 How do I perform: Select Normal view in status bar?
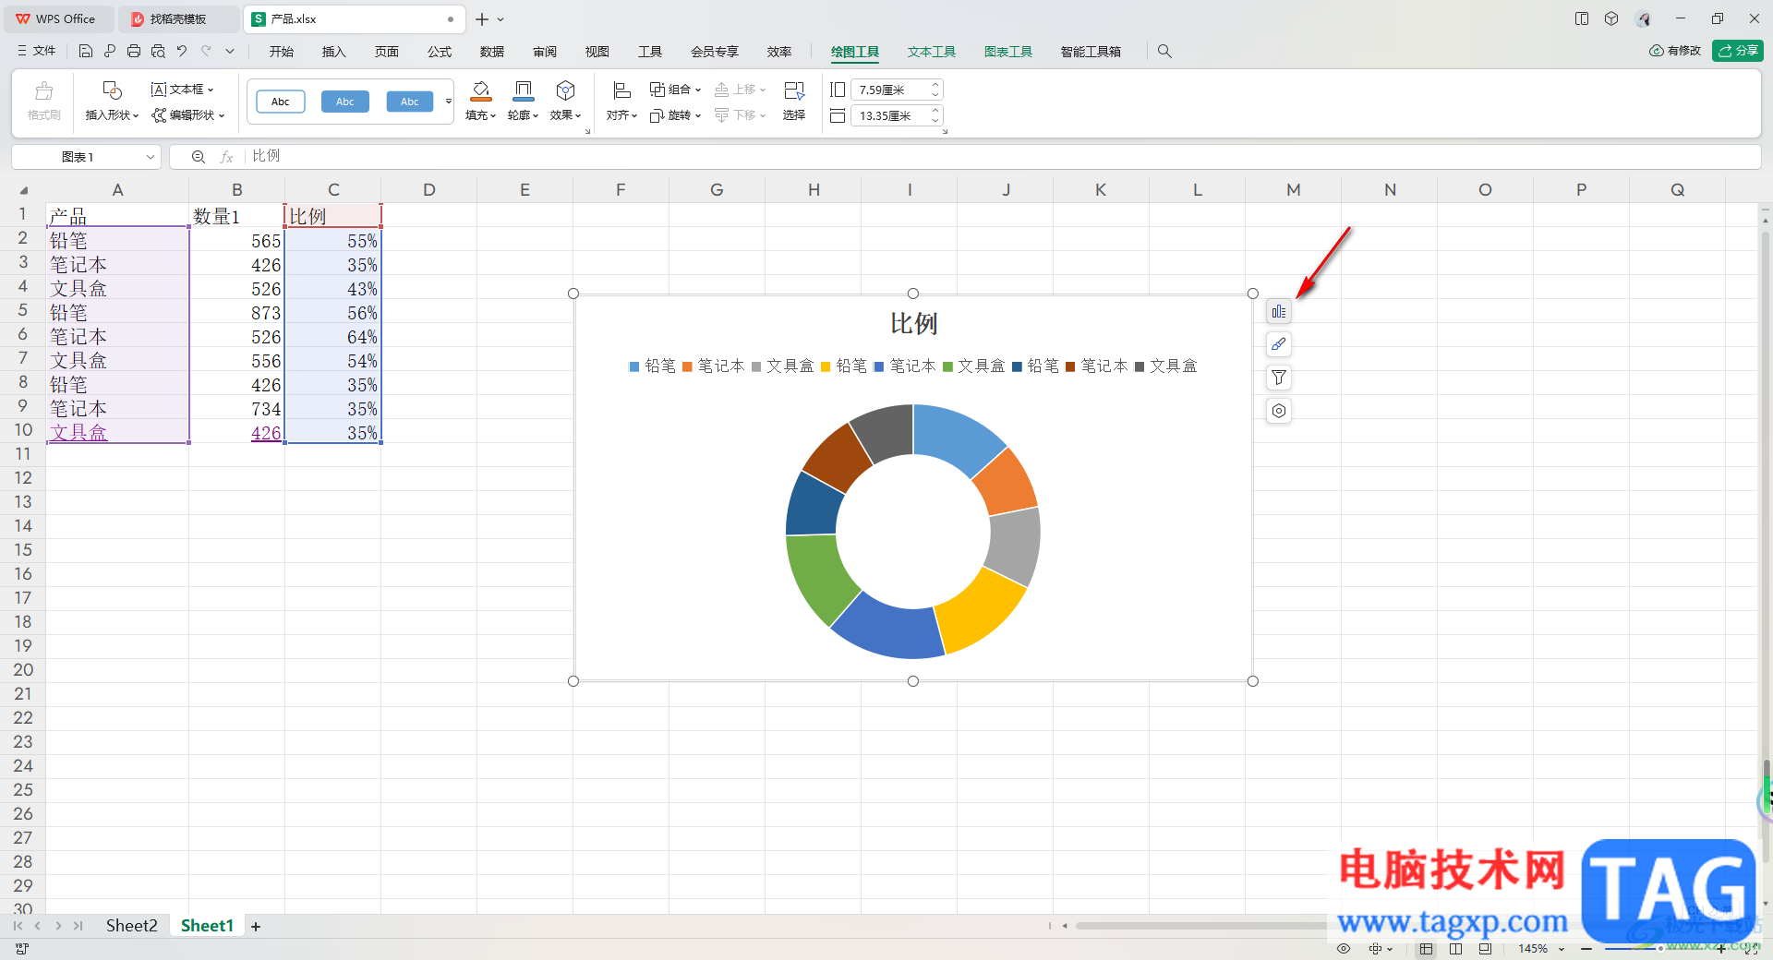(x=1427, y=949)
